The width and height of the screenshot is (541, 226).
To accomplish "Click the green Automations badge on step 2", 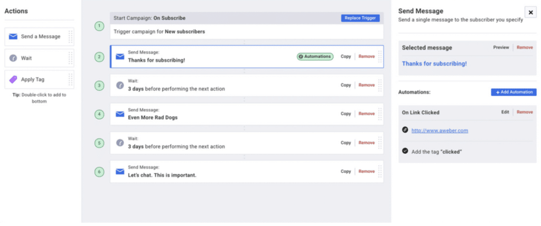I will [315, 56].
